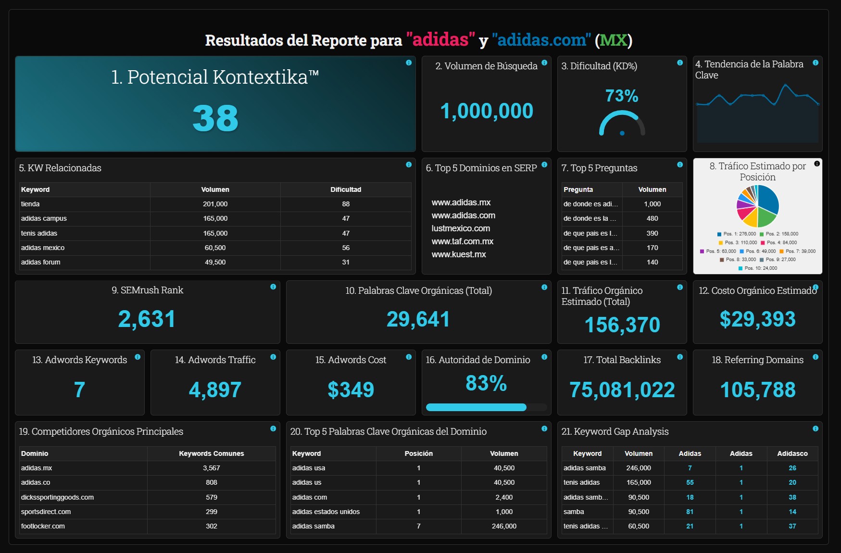Toggle Pos. 3: 110,000 legend entry
This screenshot has height=553, width=841.
click(738, 243)
